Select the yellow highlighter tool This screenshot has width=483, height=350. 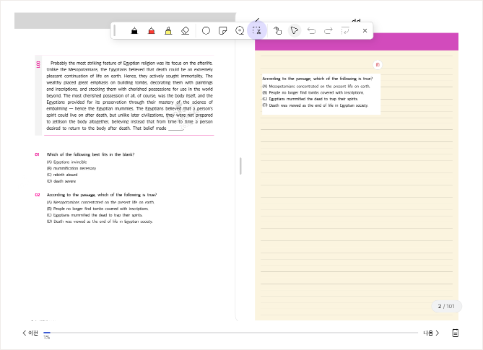click(x=168, y=31)
